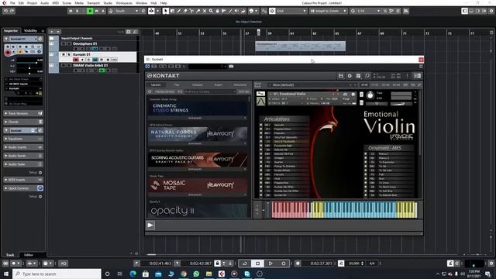Toggle global Solo S button in toolbar
This screenshot has width=496, height=279.
77,11
